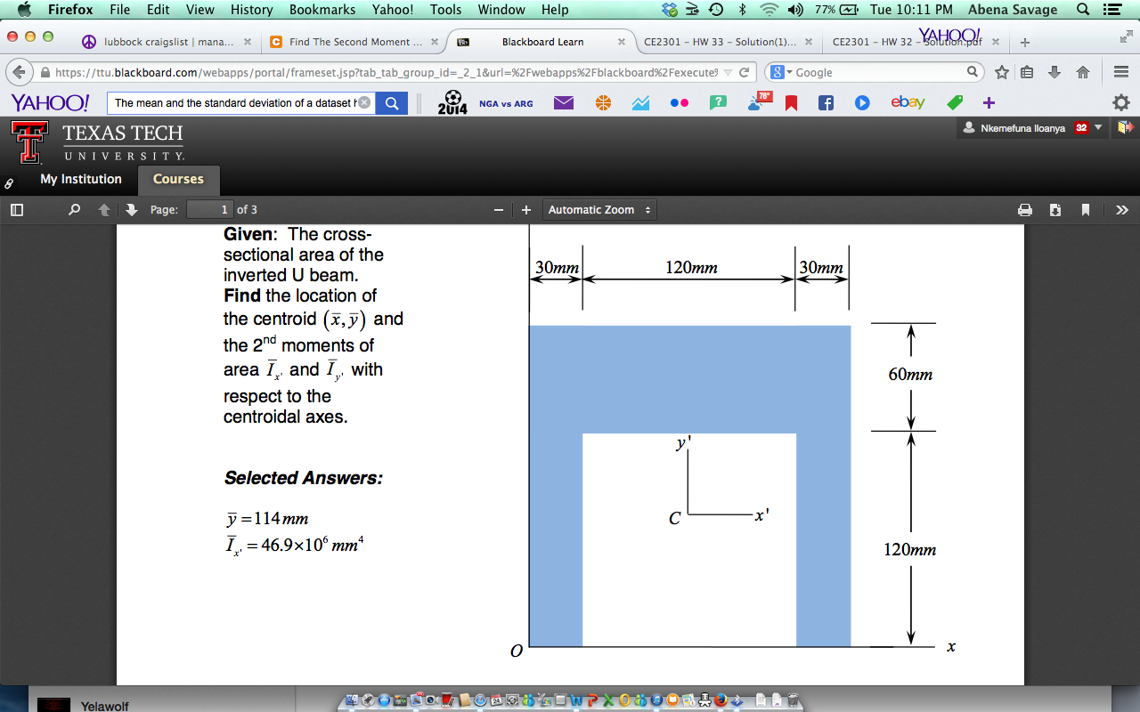
Task: Print the PDF document
Action: pyautogui.click(x=1025, y=210)
